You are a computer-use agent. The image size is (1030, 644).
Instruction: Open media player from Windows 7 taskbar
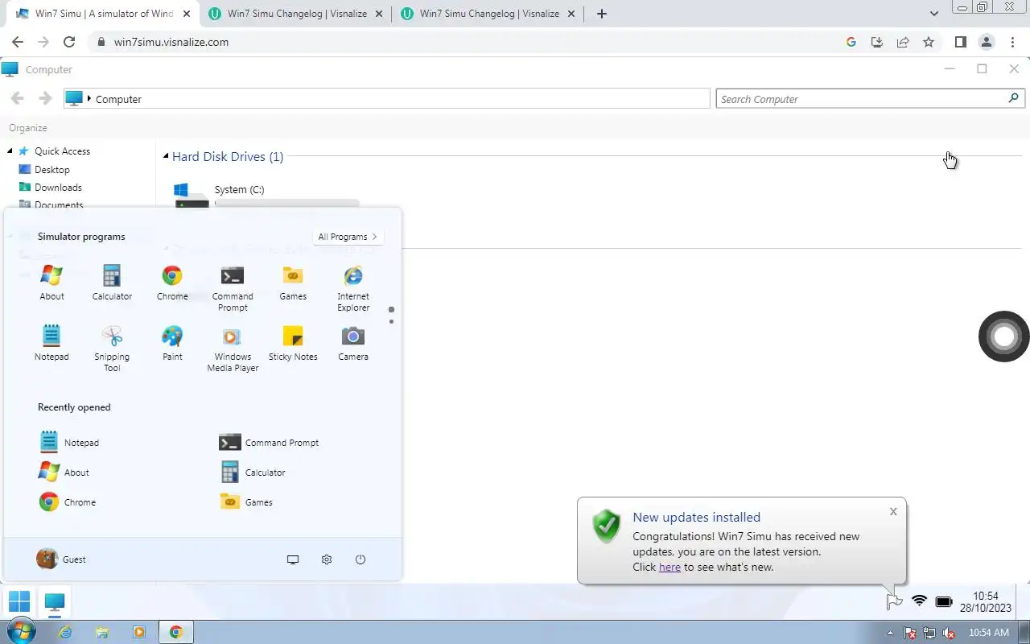pos(139,632)
